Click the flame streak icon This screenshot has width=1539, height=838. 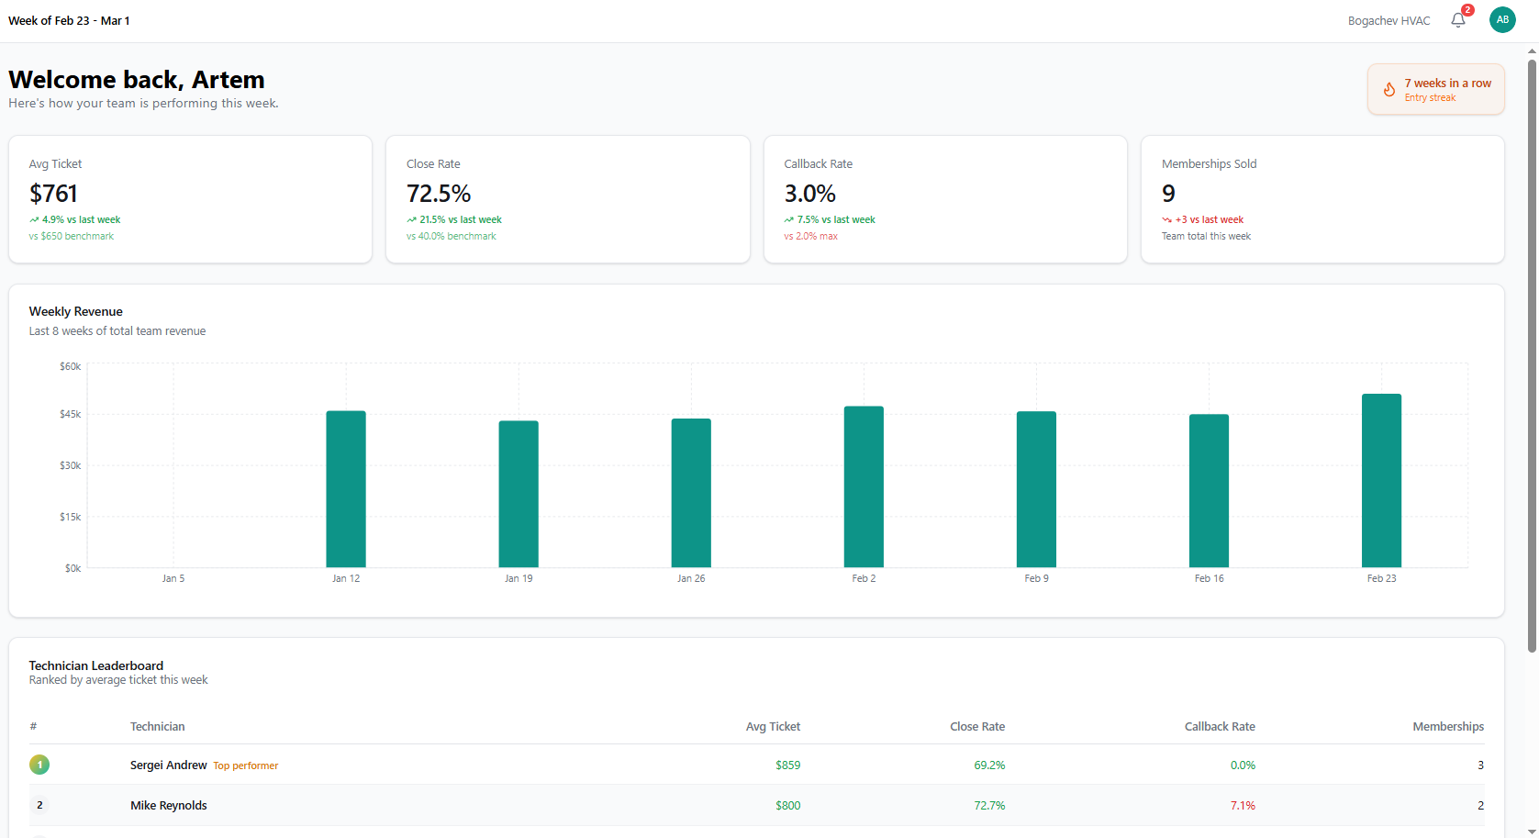click(x=1389, y=89)
